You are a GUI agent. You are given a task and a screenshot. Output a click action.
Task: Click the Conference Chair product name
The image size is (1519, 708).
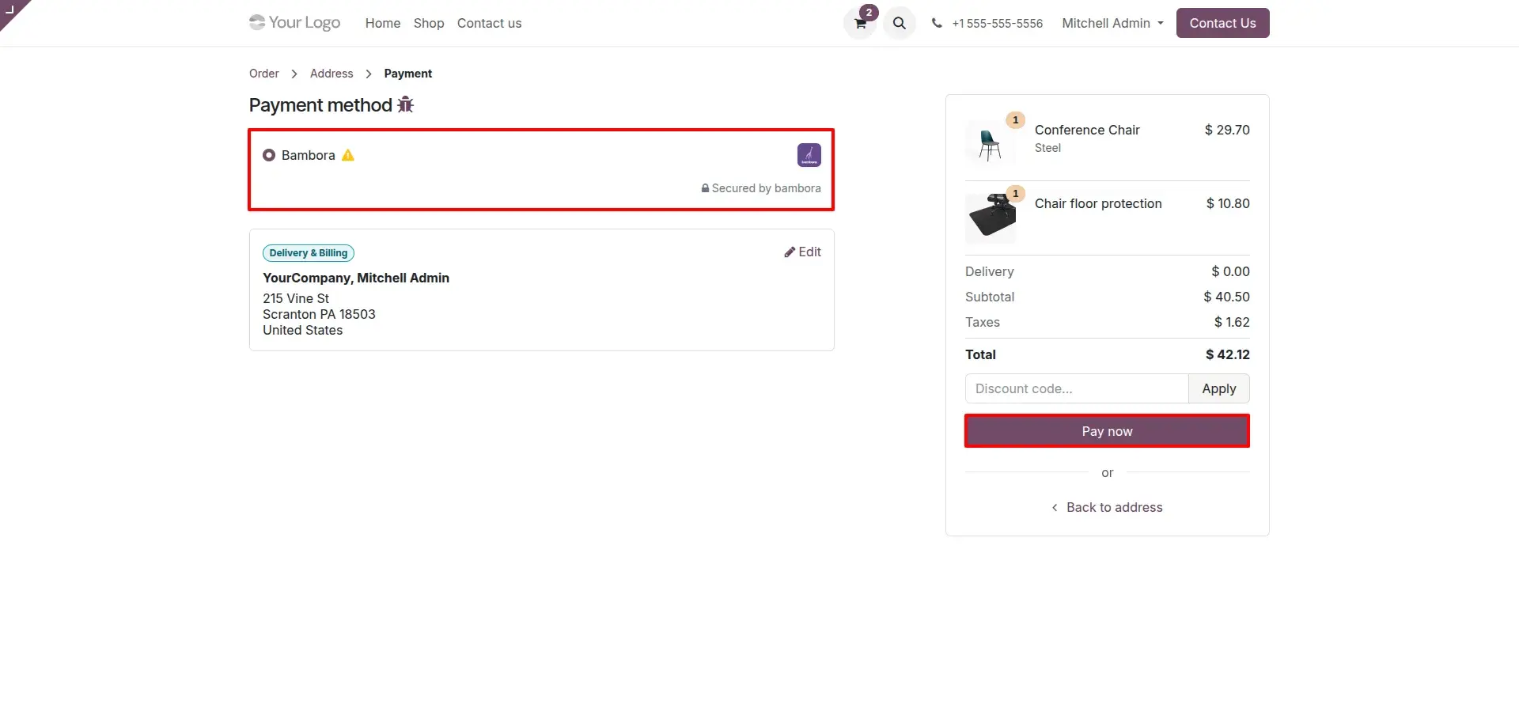tap(1087, 130)
